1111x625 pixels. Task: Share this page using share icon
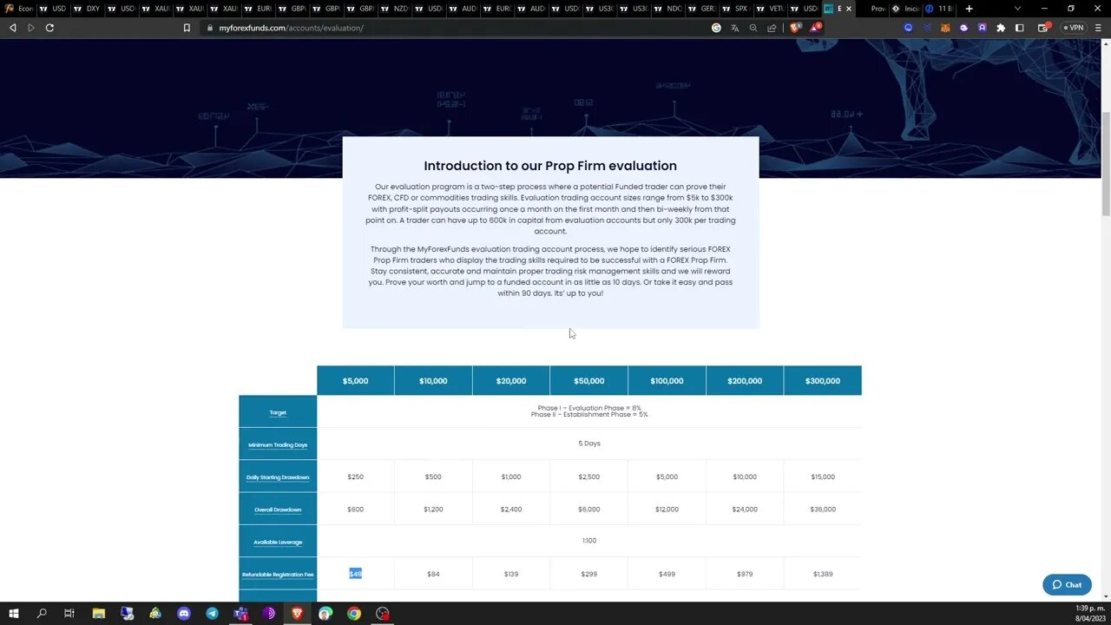point(772,28)
